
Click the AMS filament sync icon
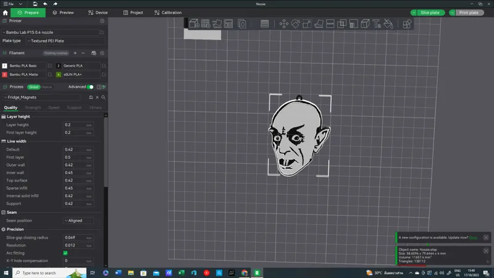click(x=94, y=53)
